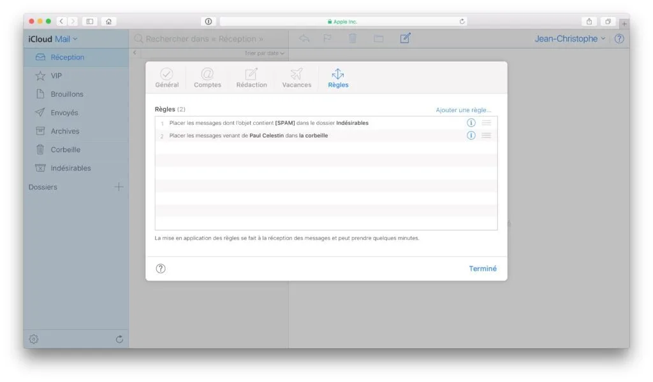Screen dimensions: 653x382
Task: Open info for the Paul Celestin rule
Action: pyautogui.click(x=471, y=135)
